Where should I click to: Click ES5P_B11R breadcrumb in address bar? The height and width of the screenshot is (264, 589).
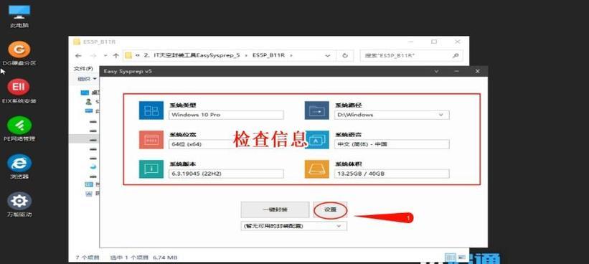(x=268, y=55)
